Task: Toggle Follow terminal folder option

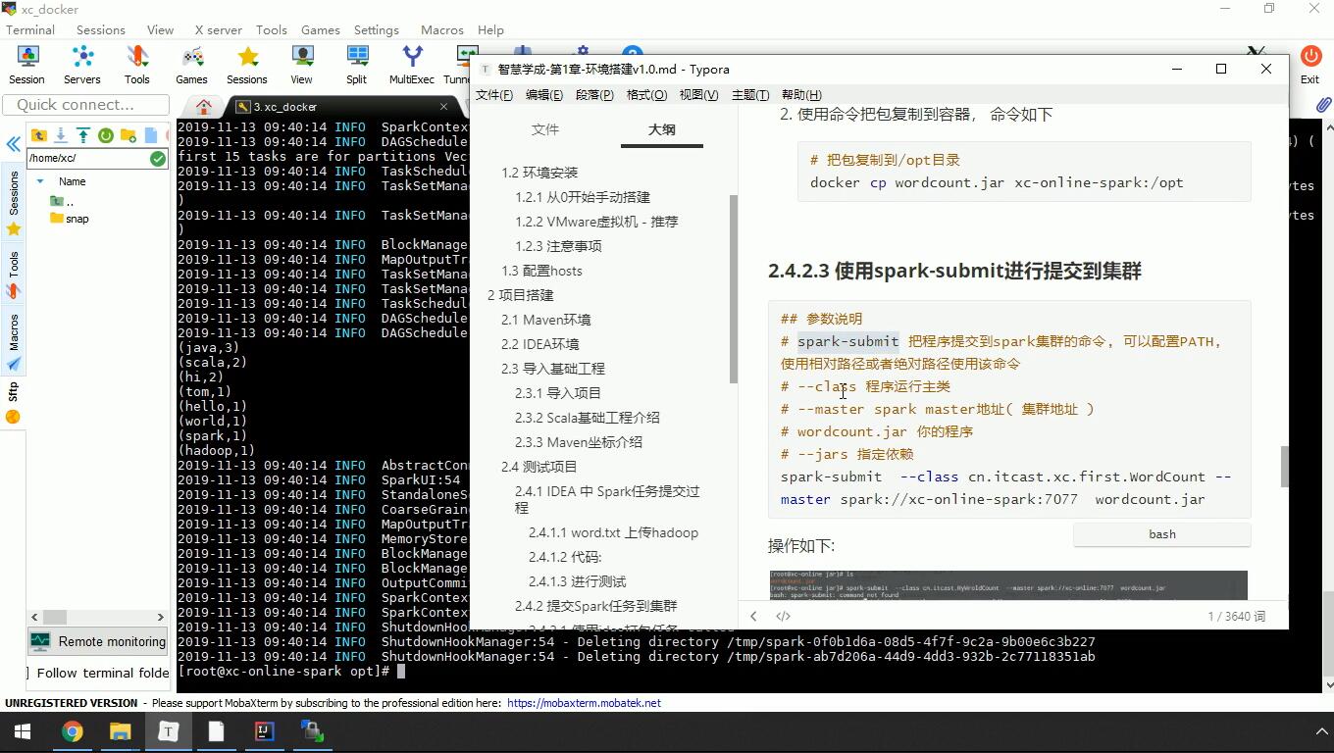Action: [x=98, y=673]
